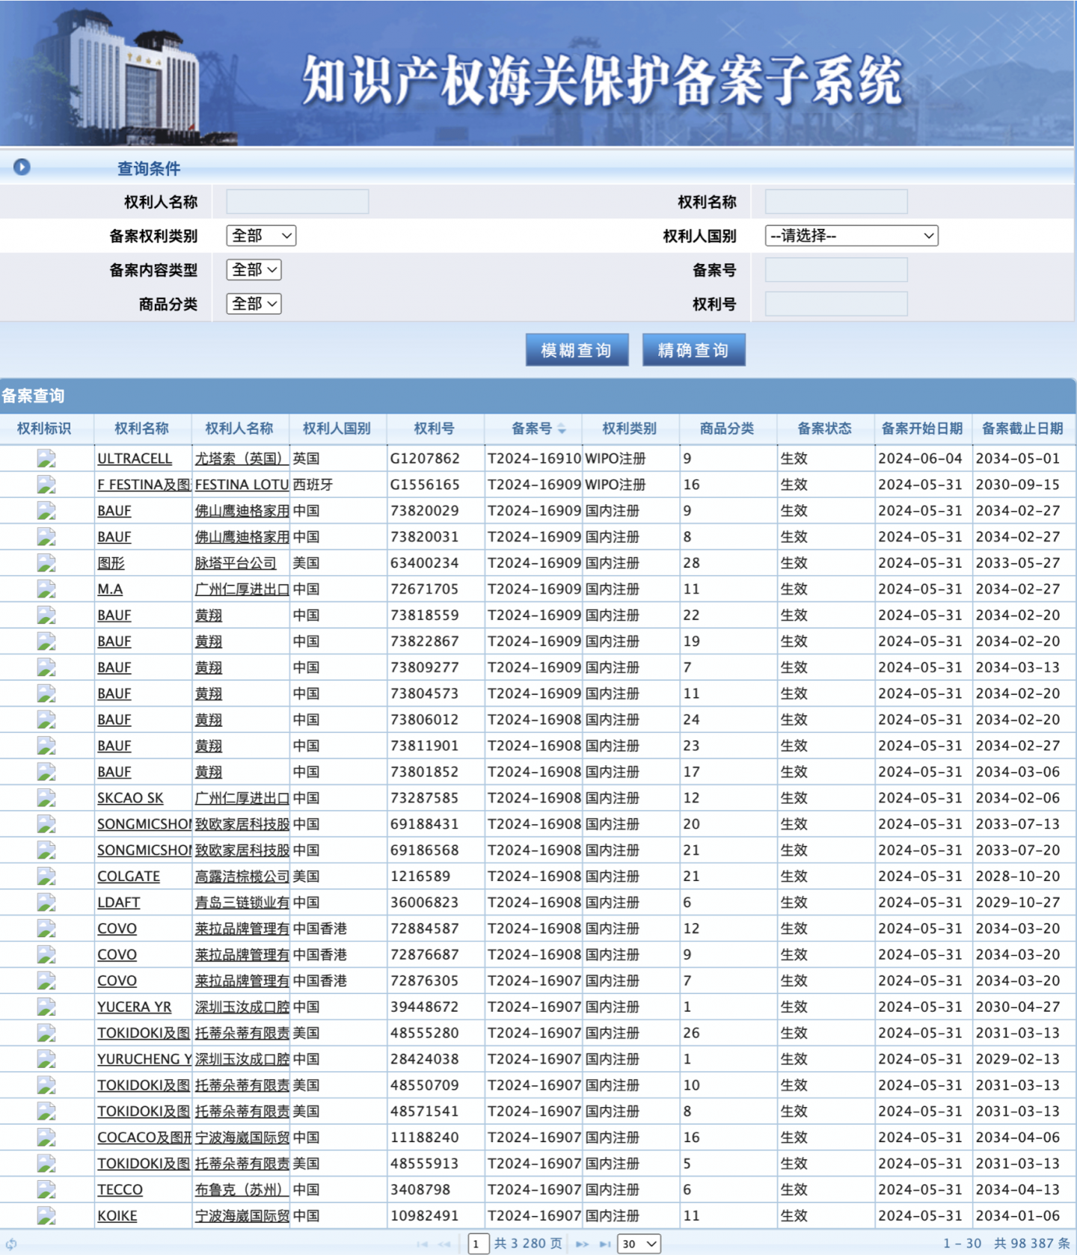
Task: Open the trademark image in the LDAFT row
Action: (46, 903)
